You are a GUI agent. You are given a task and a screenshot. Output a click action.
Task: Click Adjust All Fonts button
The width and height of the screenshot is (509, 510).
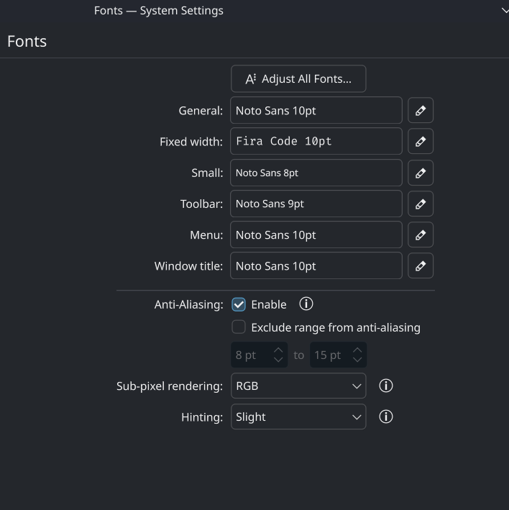click(x=298, y=79)
